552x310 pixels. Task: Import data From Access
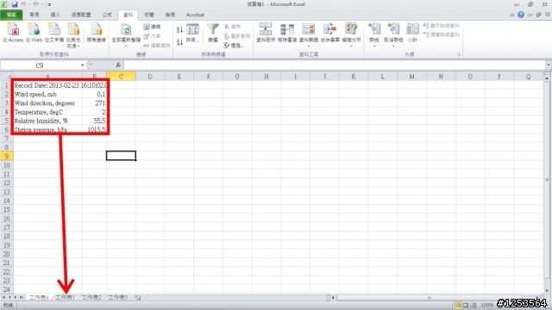13,33
